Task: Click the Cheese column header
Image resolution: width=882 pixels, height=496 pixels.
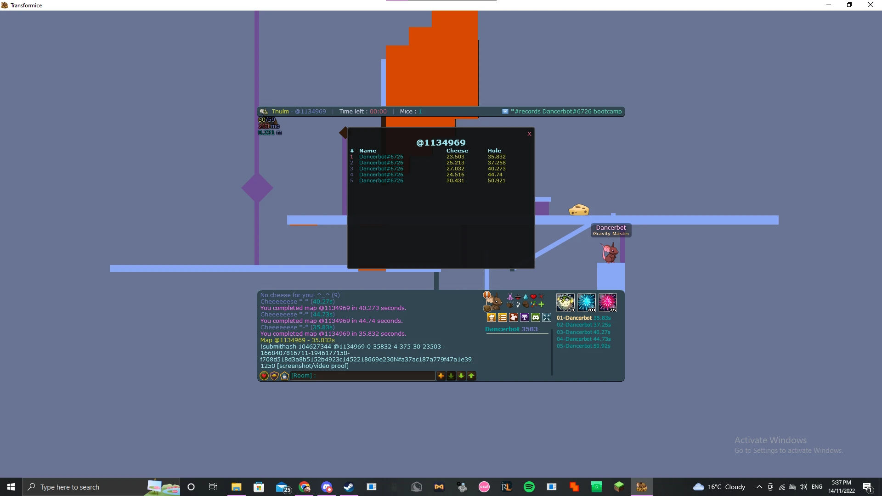Action: click(x=457, y=151)
